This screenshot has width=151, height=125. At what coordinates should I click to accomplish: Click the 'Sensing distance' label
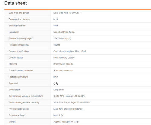[17, 26]
